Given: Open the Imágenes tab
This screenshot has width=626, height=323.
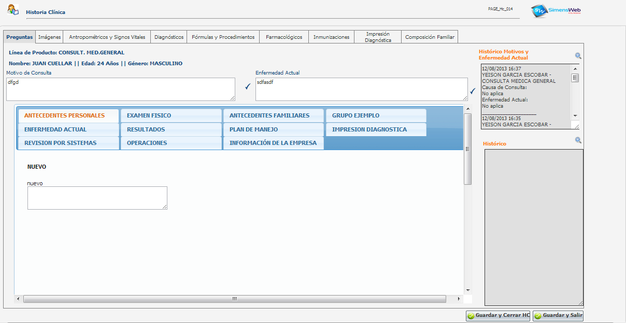Looking at the screenshot, I should tap(50, 37).
